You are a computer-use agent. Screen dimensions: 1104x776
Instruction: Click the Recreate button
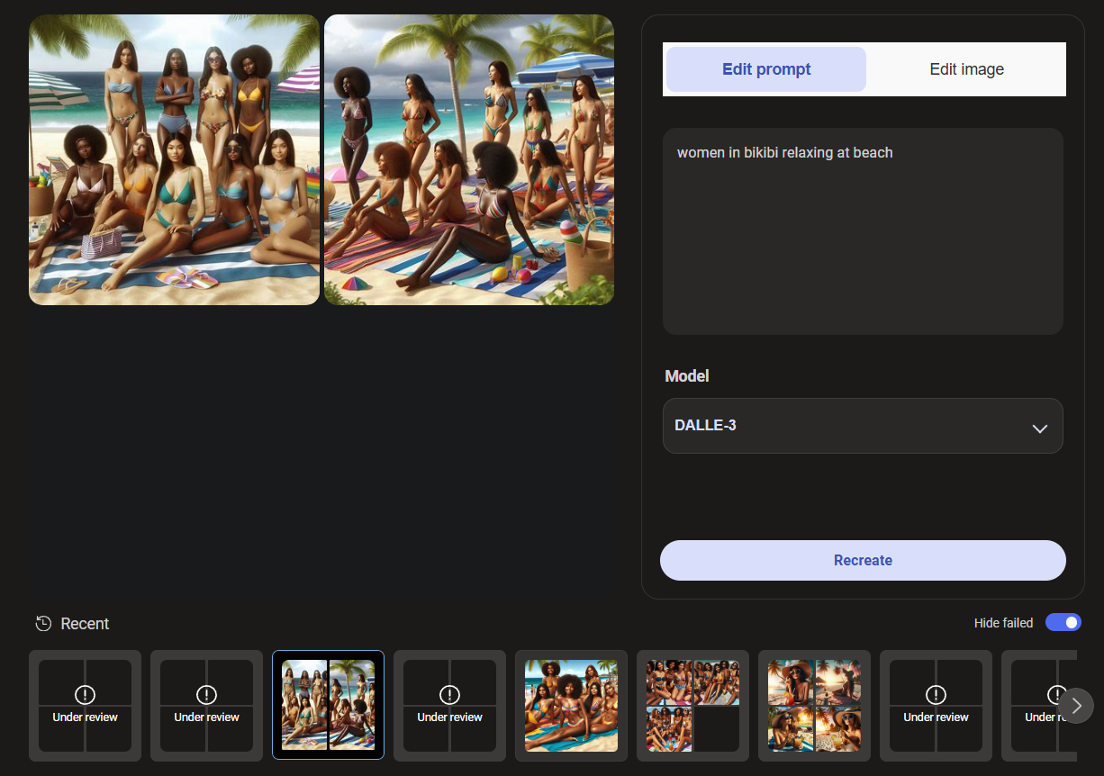pos(863,560)
